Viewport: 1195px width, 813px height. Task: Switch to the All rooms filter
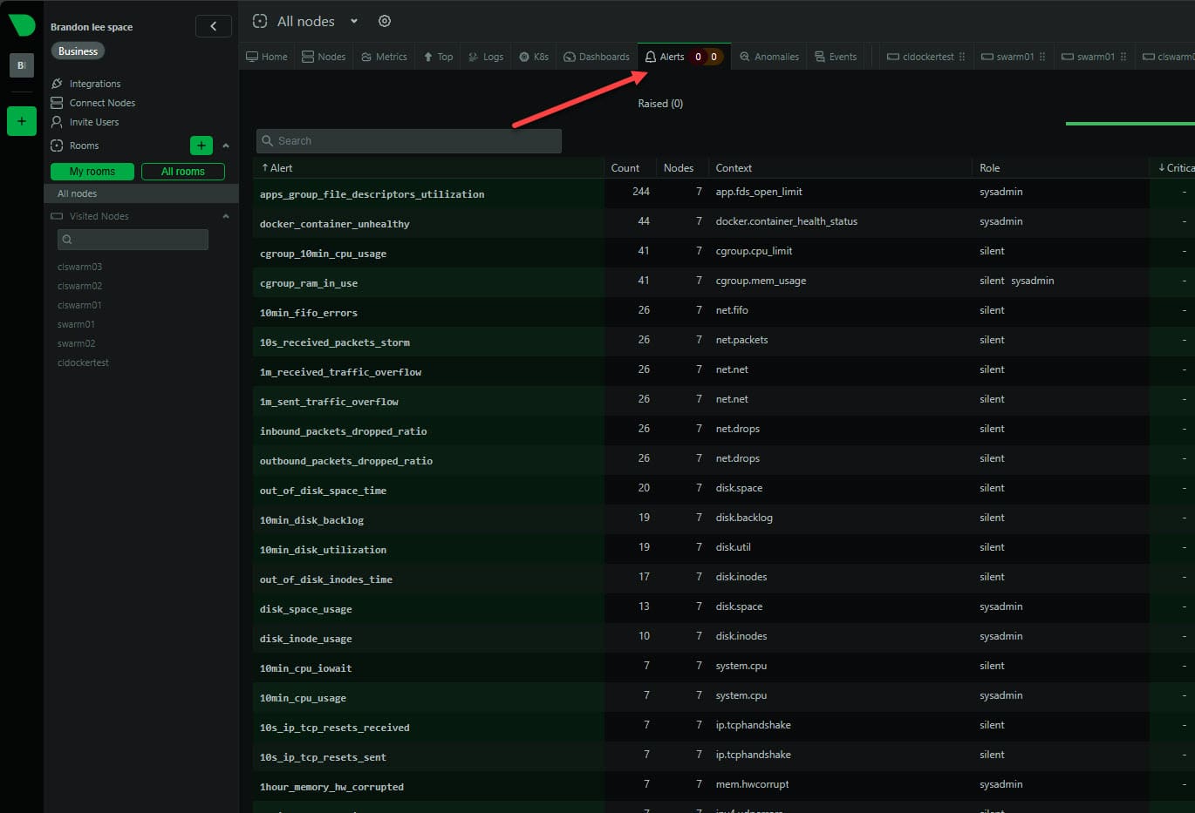[x=183, y=173]
